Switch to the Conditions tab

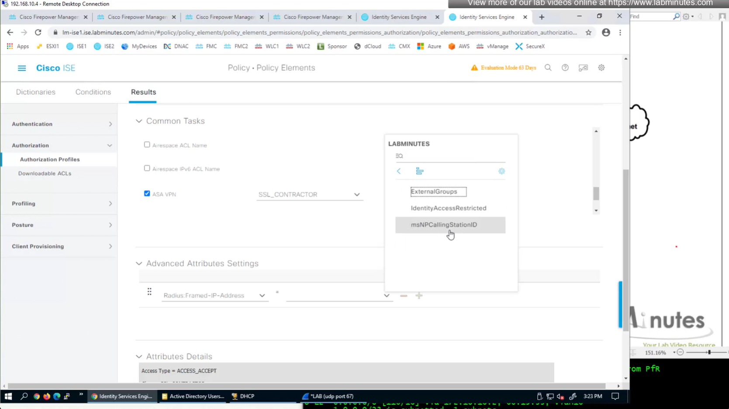click(x=93, y=92)
